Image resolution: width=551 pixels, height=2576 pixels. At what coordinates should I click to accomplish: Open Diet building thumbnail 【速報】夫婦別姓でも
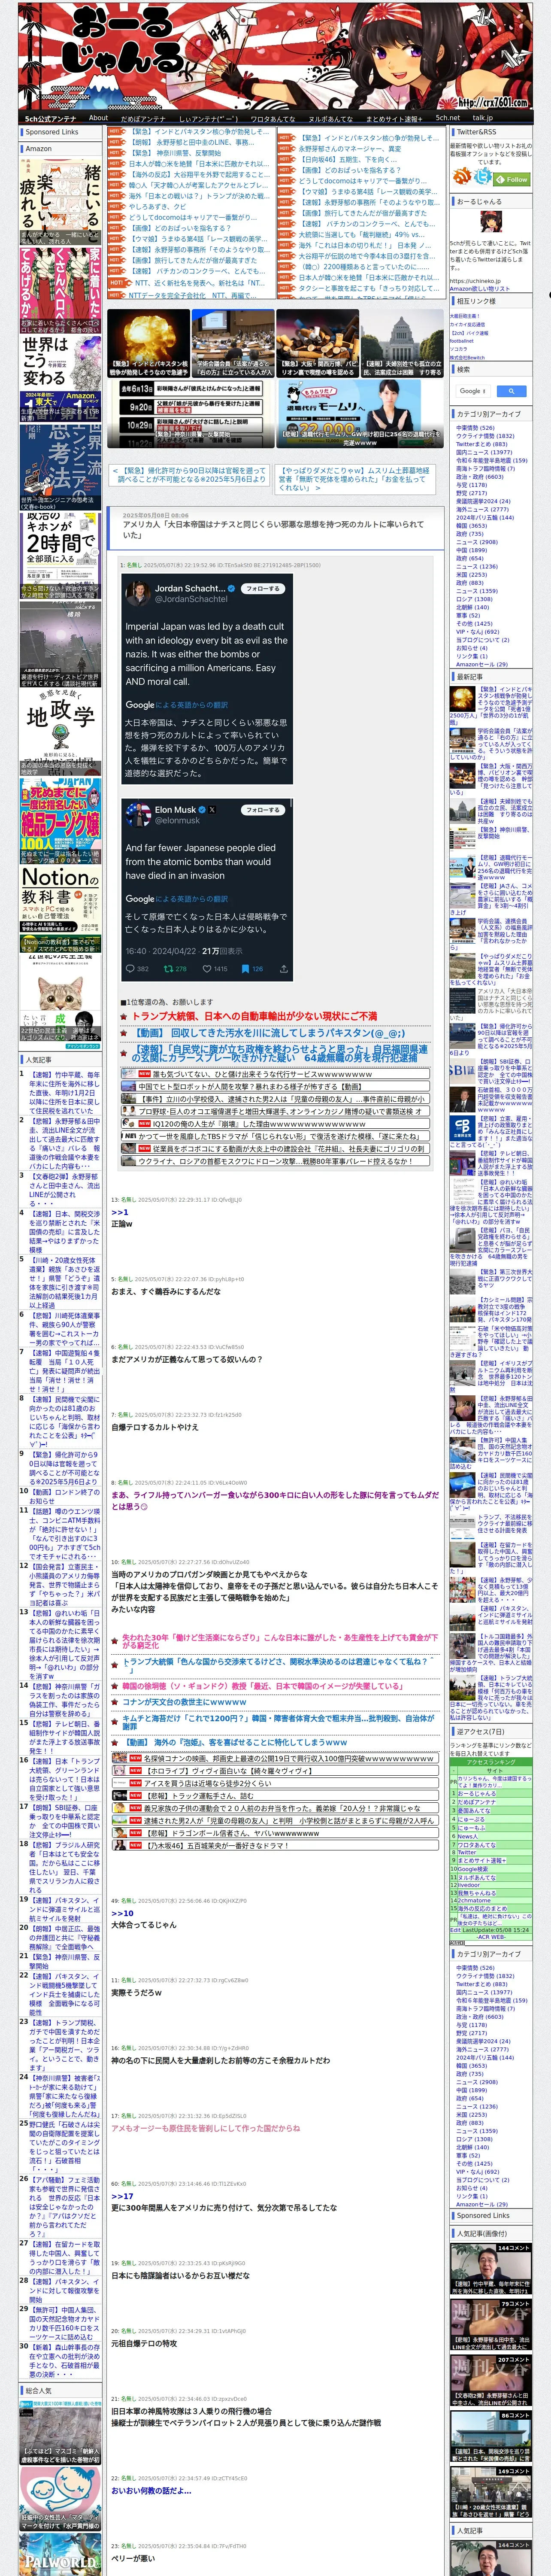pos(402,342)
